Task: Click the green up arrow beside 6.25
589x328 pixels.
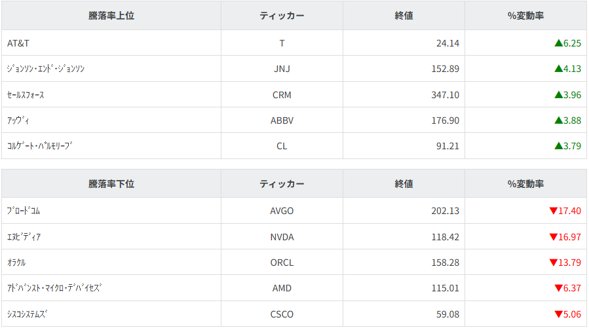Action: [558, 43]
